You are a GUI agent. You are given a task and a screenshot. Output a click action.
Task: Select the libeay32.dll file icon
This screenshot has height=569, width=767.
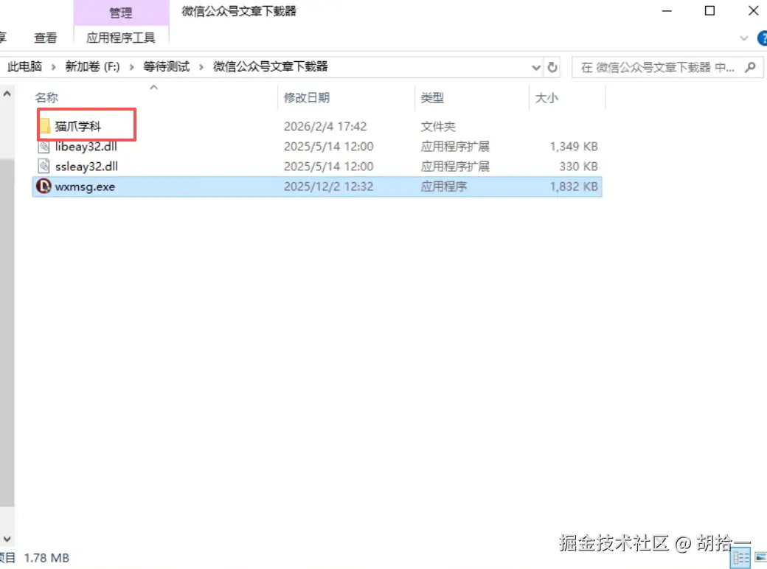click(x=44, y=146)
